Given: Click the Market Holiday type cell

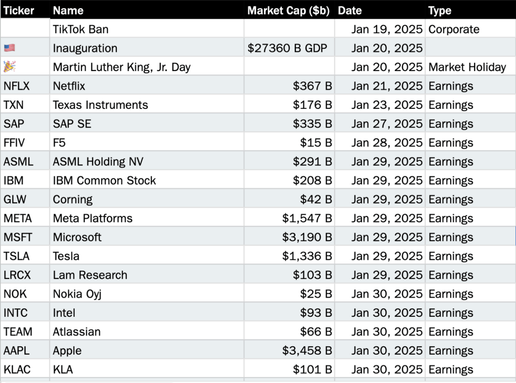Looking at the screenshot, I should 470,67.
